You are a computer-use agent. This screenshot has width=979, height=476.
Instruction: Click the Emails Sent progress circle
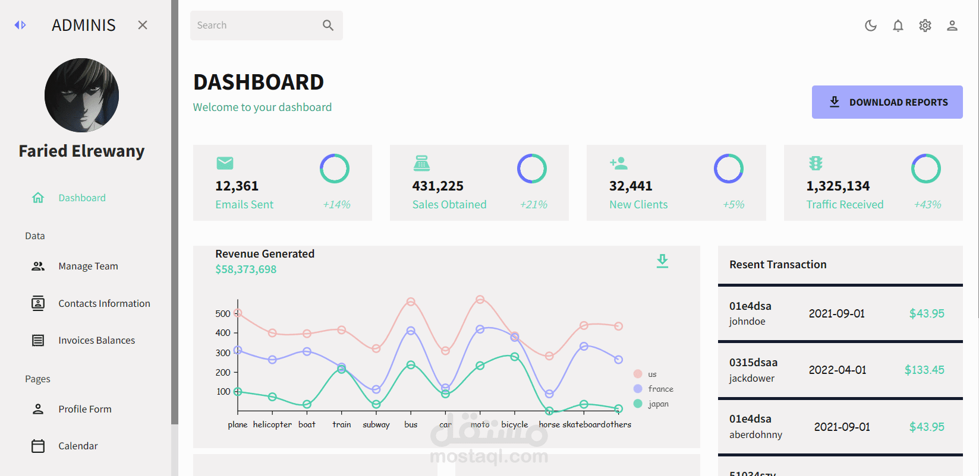click(335, 169)
